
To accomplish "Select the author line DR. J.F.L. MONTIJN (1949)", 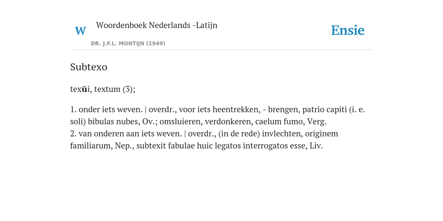I will tap(128, 44).
